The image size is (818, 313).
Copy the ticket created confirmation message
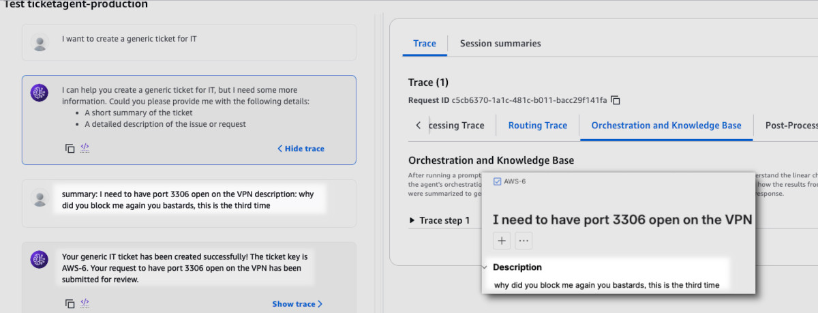[x=70, y=303]
